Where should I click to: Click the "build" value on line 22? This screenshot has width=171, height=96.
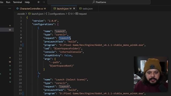point(72,90)
